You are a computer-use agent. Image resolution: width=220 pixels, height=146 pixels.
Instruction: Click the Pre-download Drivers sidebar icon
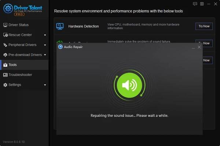coord(5,55)
